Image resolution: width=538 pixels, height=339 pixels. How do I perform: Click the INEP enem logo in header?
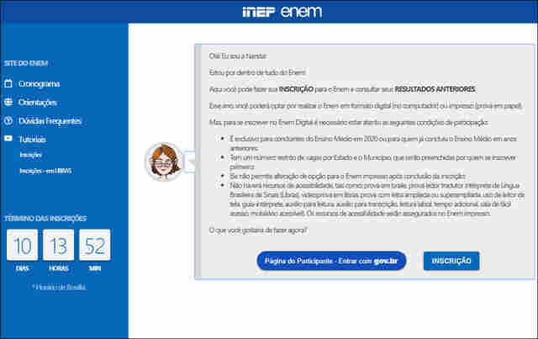282,12
